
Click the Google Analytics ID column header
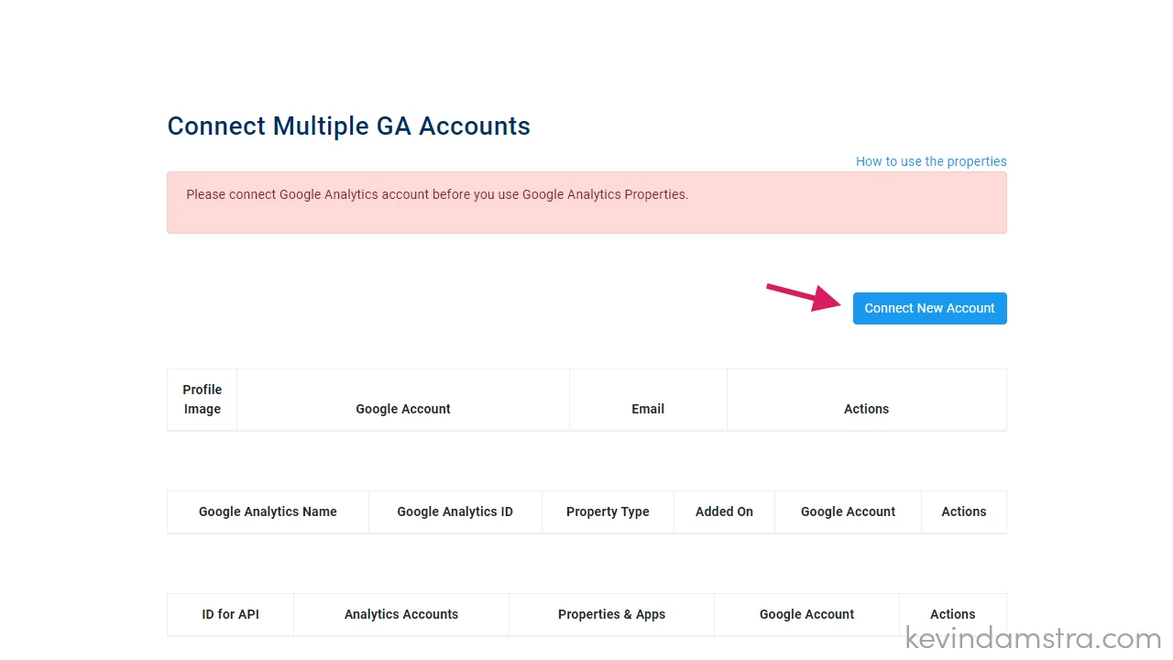455,511
